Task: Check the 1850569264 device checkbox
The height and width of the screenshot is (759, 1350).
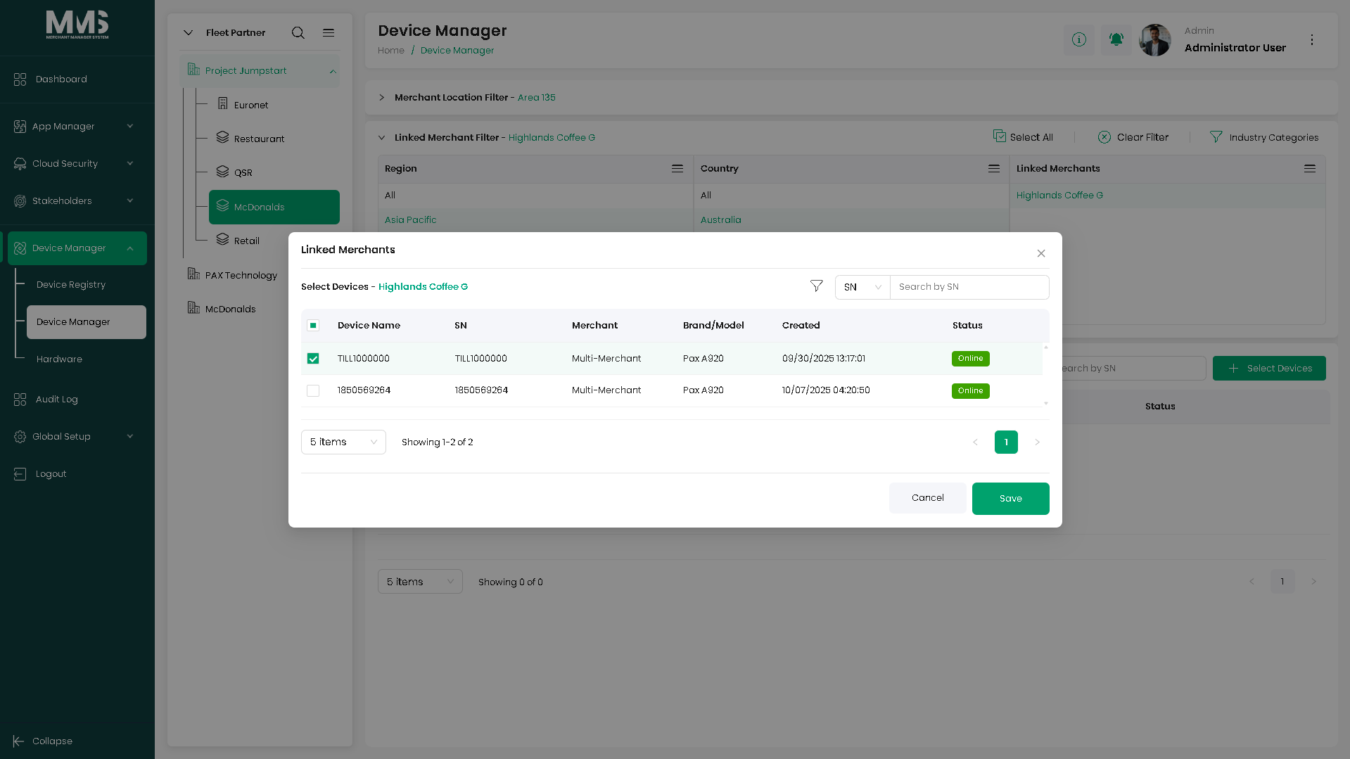Action: (313, 390)
